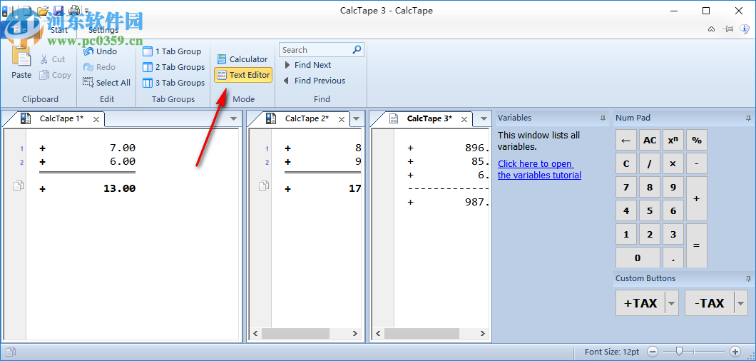Click into the Search input field

point(316,50)
